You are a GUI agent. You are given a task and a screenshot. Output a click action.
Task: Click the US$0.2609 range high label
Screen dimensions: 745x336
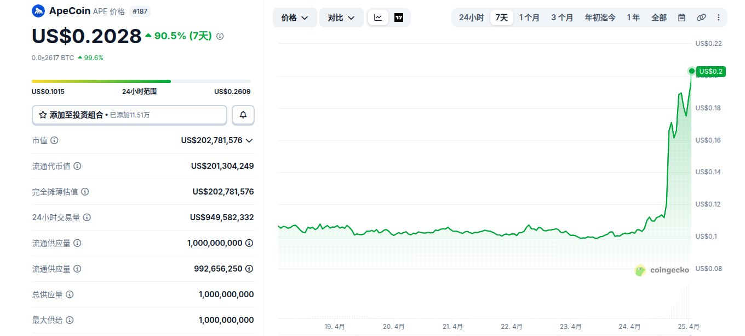coord(232,92)
